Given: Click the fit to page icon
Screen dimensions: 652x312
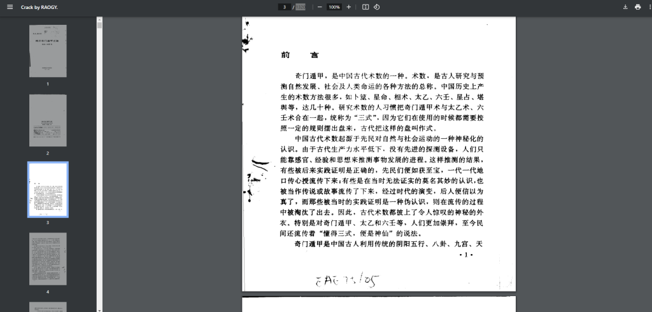Looking at the screenshot, I should (x=365, y=7).
